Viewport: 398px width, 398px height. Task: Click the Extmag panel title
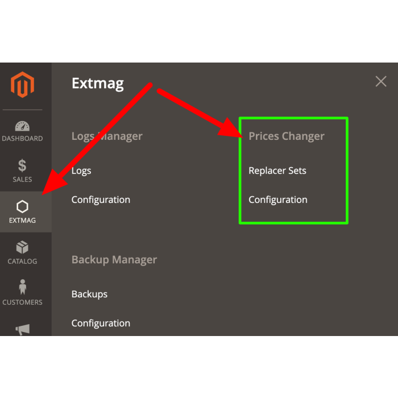(97, 84)
